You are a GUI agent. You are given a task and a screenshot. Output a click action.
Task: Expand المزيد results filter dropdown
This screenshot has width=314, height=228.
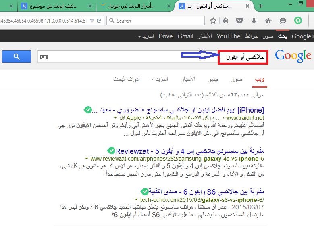coord(159,79)
